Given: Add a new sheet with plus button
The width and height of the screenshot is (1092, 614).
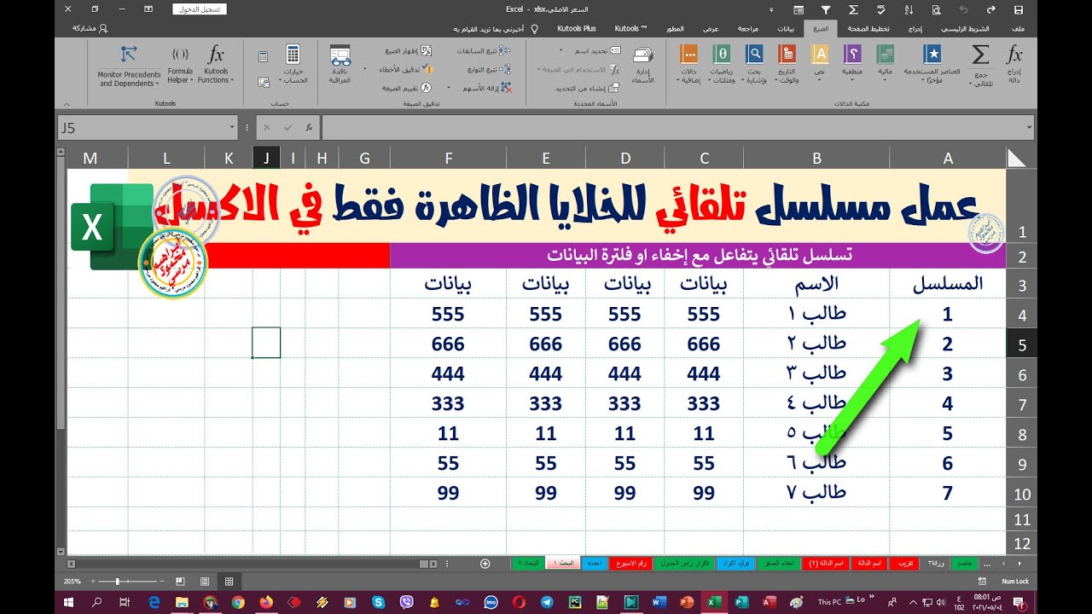Looking at the screenshot, I should click(x=485, y=564).
